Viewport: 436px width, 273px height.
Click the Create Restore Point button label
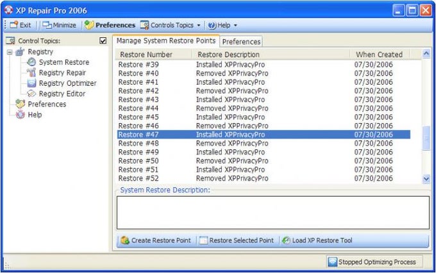click(161, 240)
